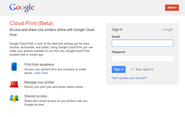Screen dimensions: 185x117
Task: Uncheck the Stay signed in checkbox
Action: pos(132,69)
